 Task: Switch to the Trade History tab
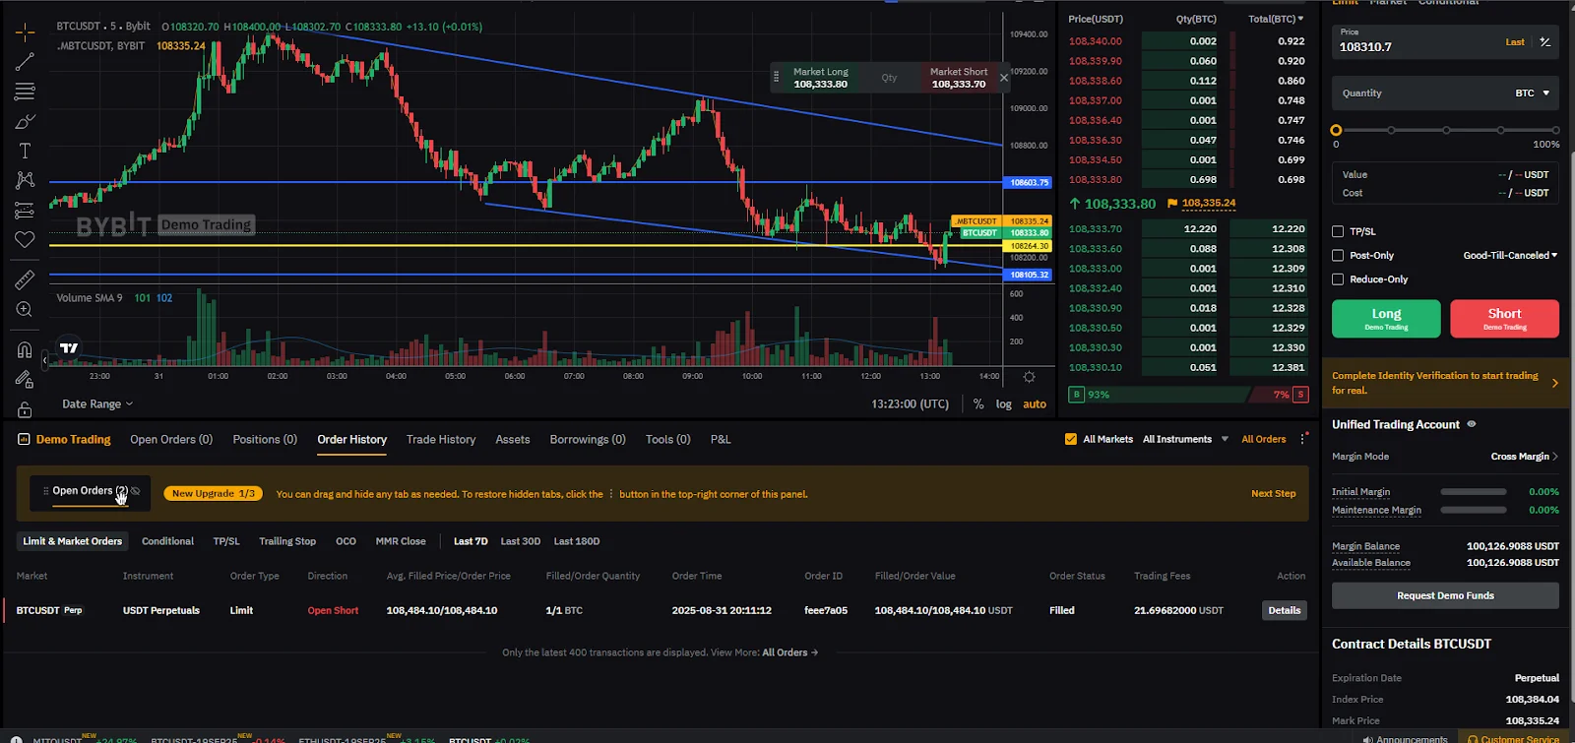pyautogui.click(x=441, y=440)
